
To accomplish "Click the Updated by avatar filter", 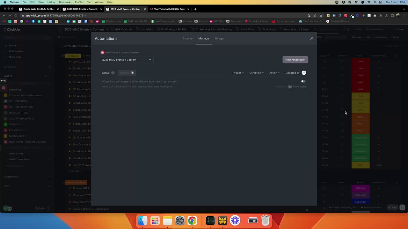I will pos(304,73).
